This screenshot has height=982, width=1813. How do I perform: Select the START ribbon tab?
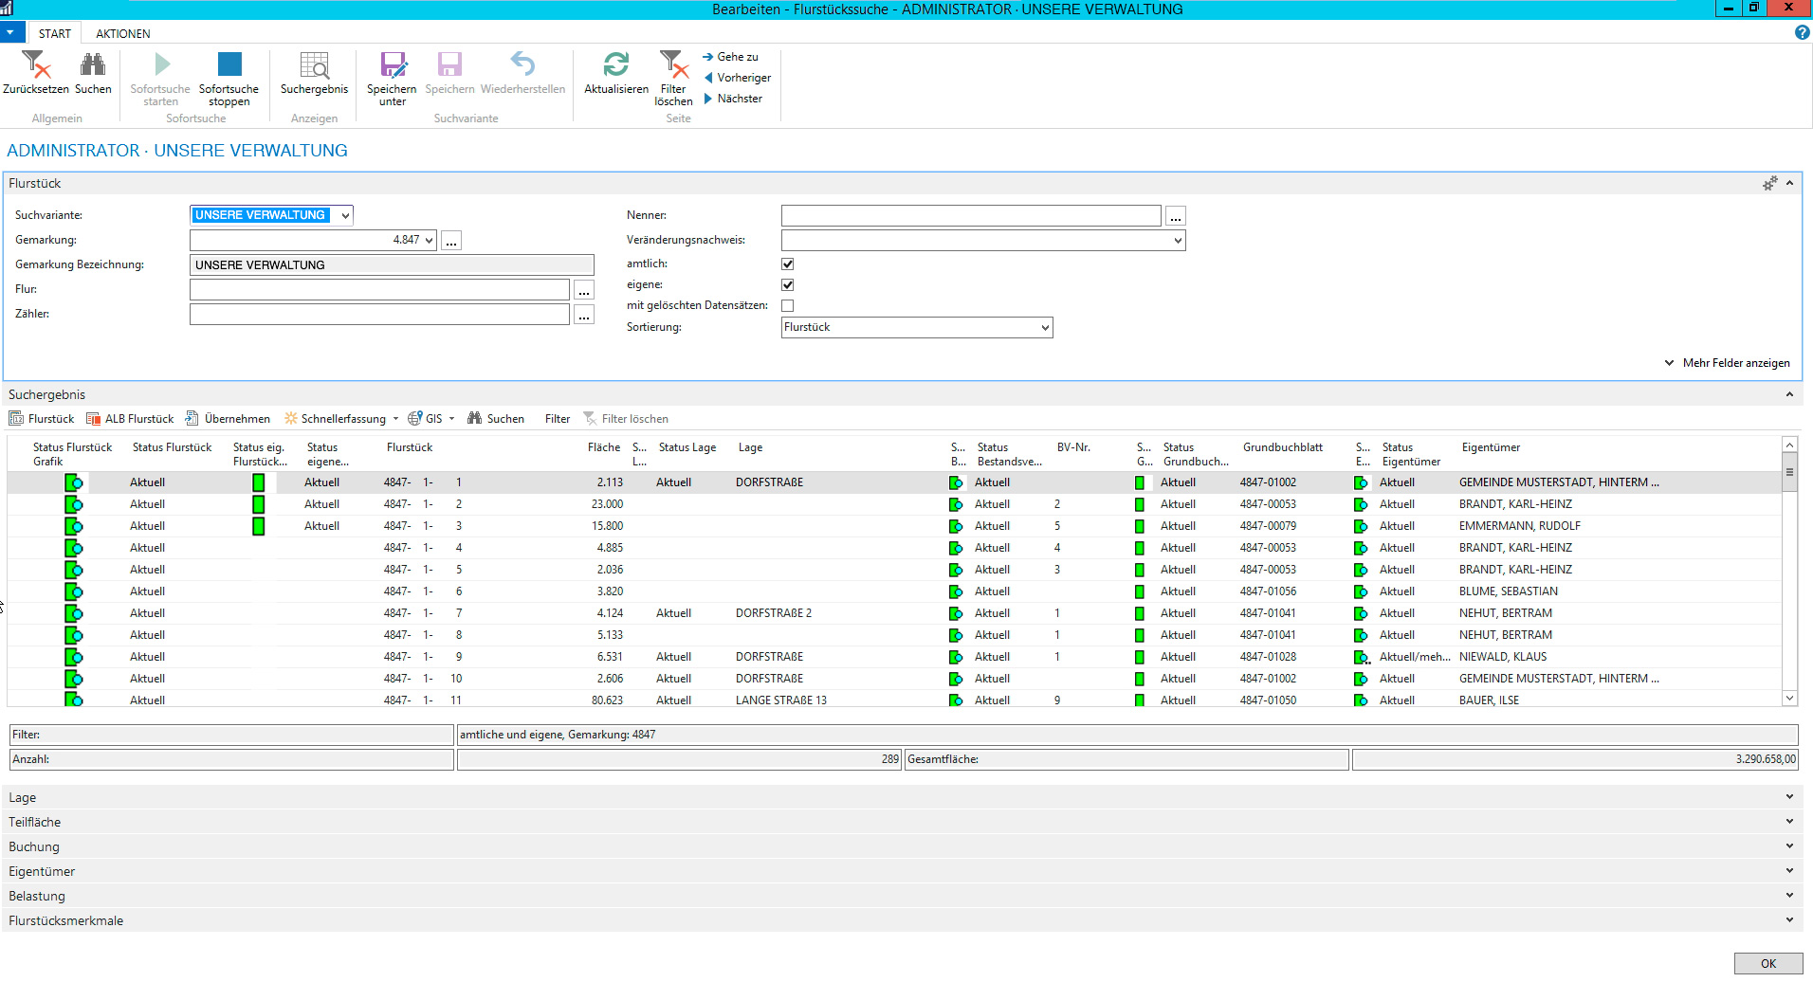[54, 34]
